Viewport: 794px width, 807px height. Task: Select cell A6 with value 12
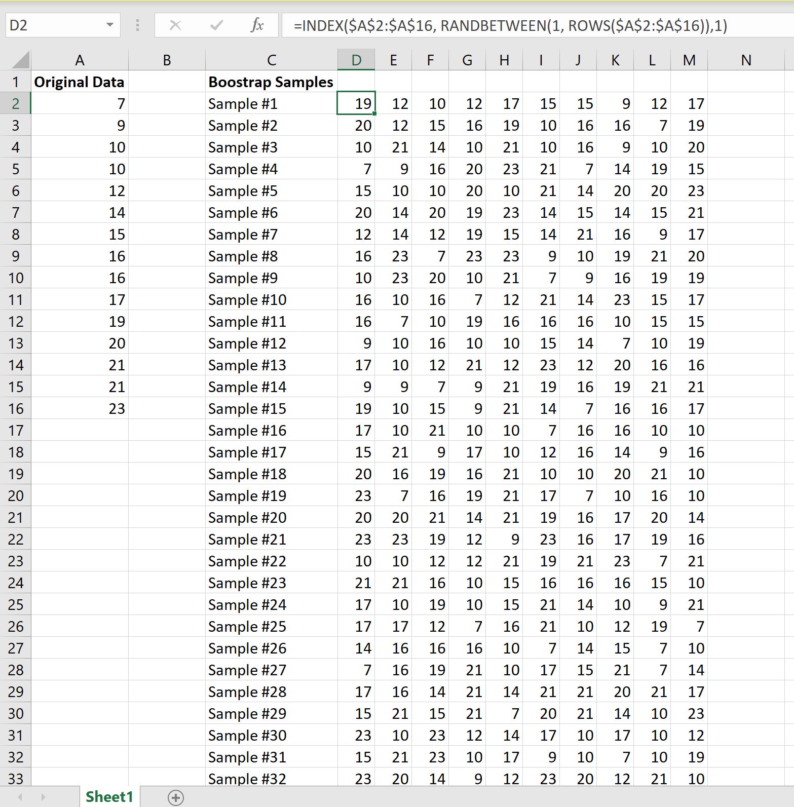point(80,190)
